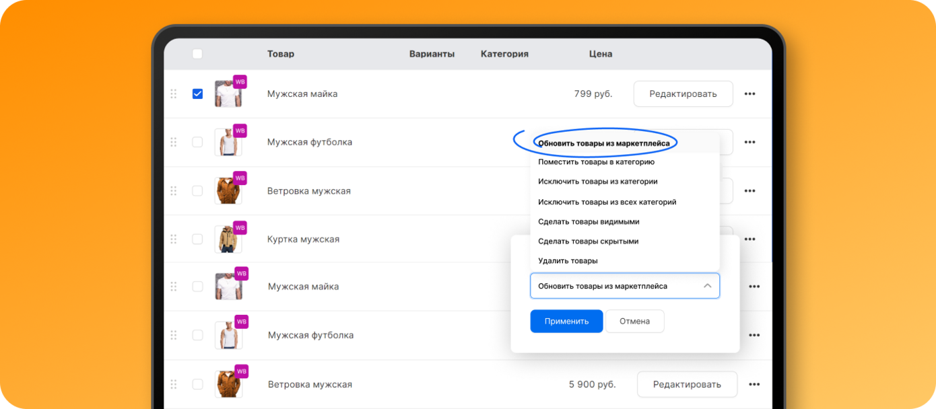Image resolution: width=936 pixels, height=409 pixels.
Task: Check the box for Куртка мужская
Action: click(x=197, y=239)
